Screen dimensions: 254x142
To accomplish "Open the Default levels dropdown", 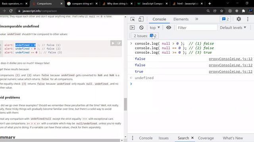I will point(233,28).
